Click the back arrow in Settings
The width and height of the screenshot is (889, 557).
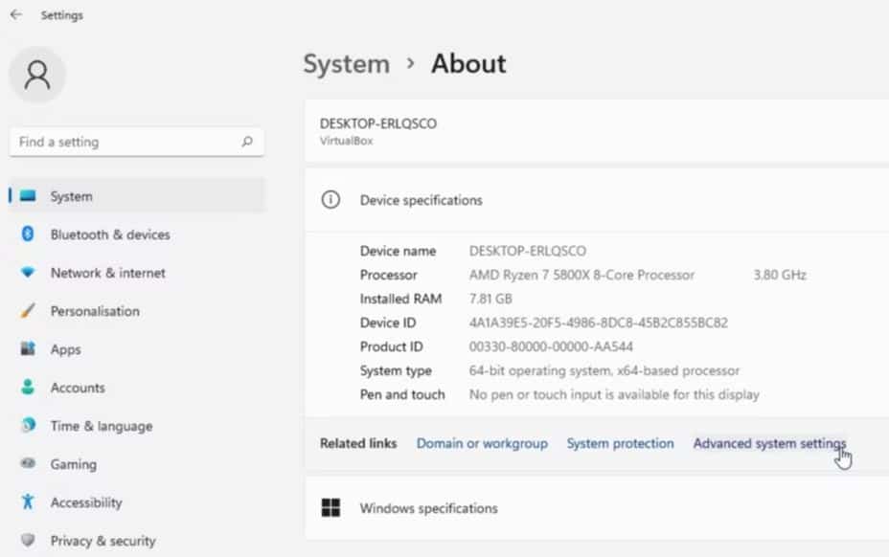pyautogui.click(x=15, y=15)
